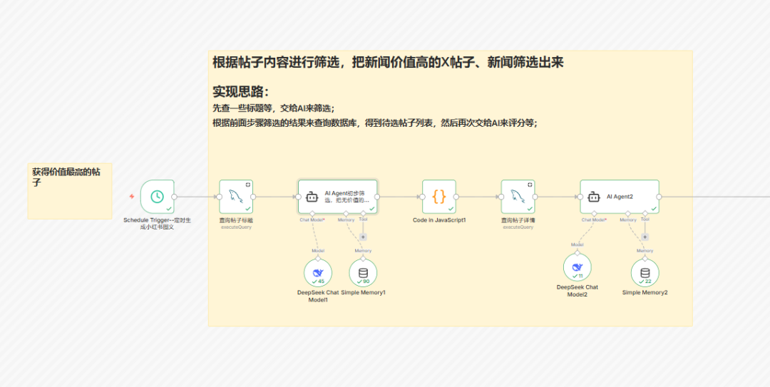Image resolution: width=770 pixels, height=387 pixels.
Task: Open the AI Agent初步筛选 node
Action: click(338, 197)
